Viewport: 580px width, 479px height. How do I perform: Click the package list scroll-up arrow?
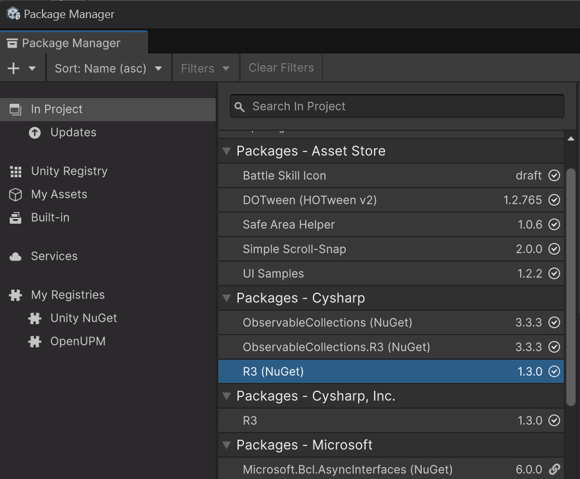[571, 139]
